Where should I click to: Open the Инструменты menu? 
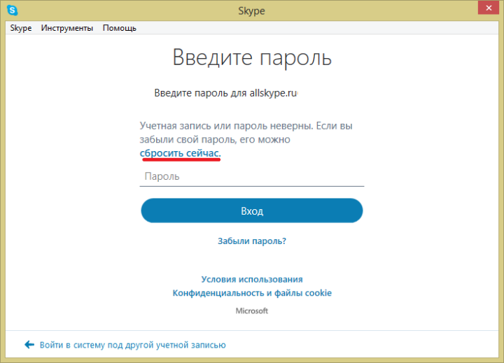(67, 28)
